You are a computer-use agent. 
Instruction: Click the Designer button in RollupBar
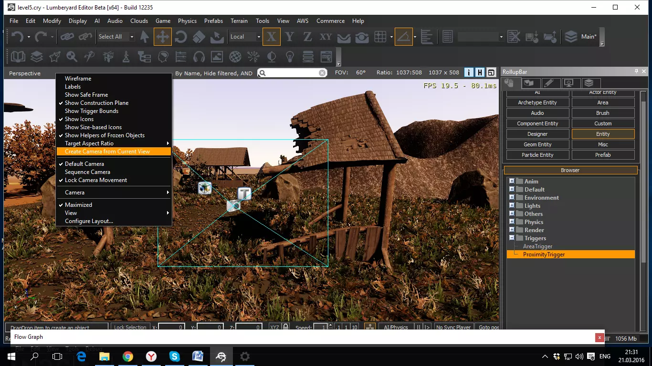click(537, 134)
